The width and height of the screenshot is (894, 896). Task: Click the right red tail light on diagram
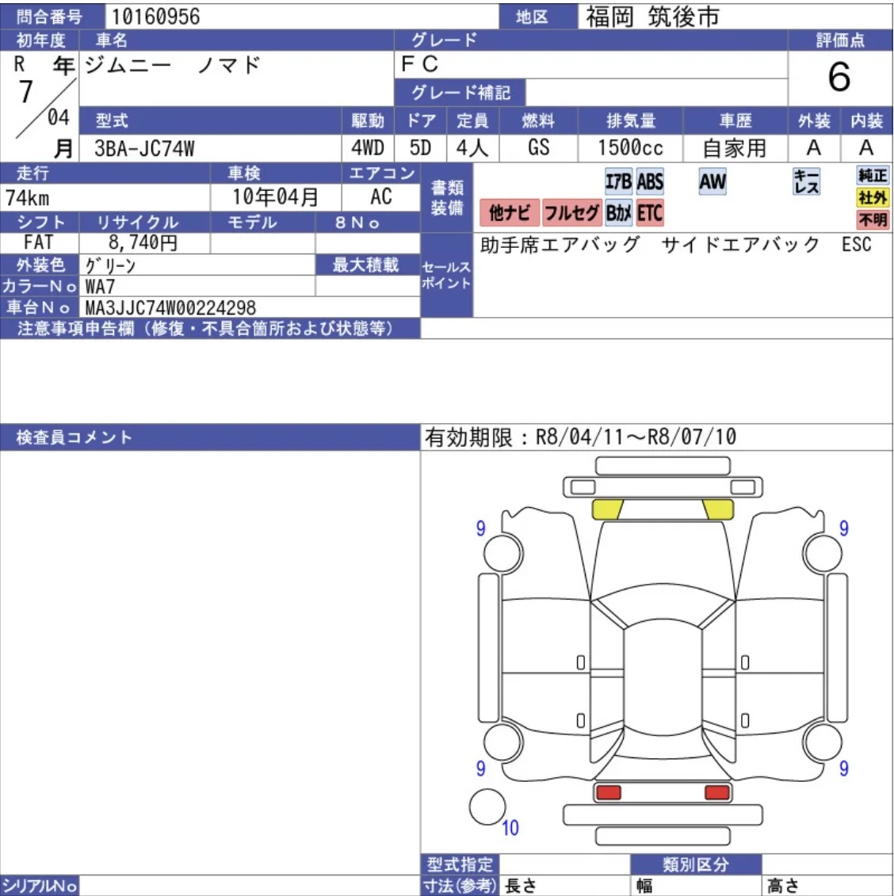[716, 792]
